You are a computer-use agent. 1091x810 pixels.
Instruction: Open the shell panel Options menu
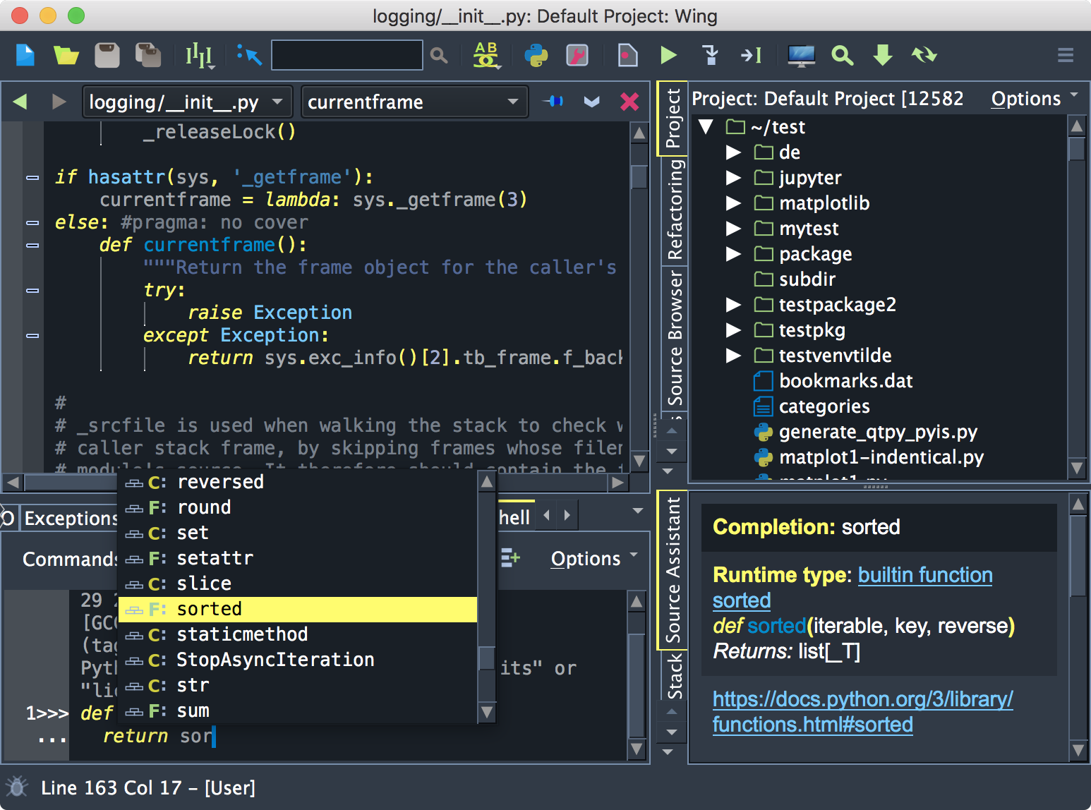(594, 558)
